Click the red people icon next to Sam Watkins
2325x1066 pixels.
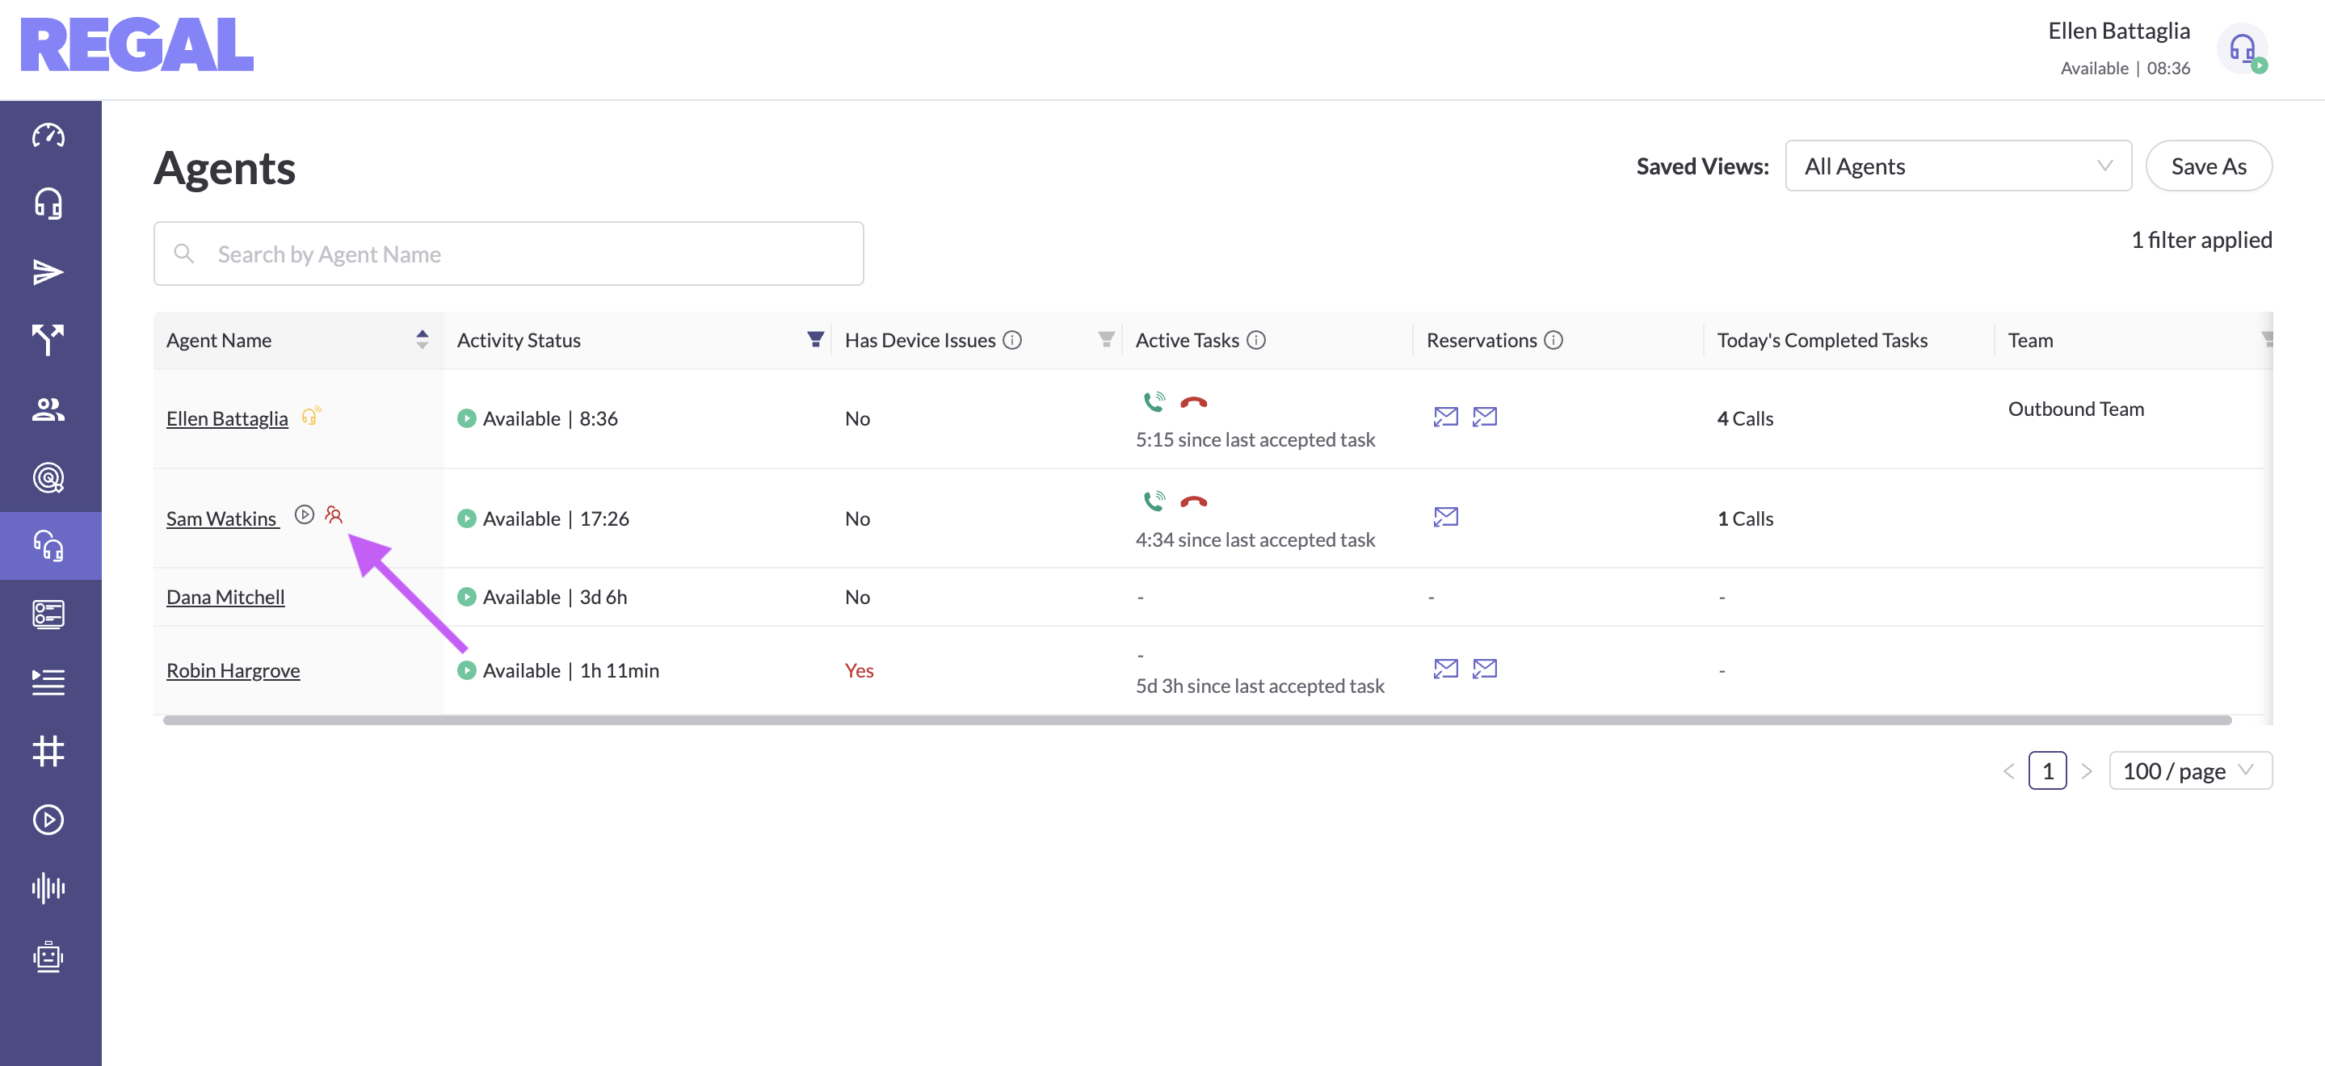pyautogui.click(x=334, y=514)
